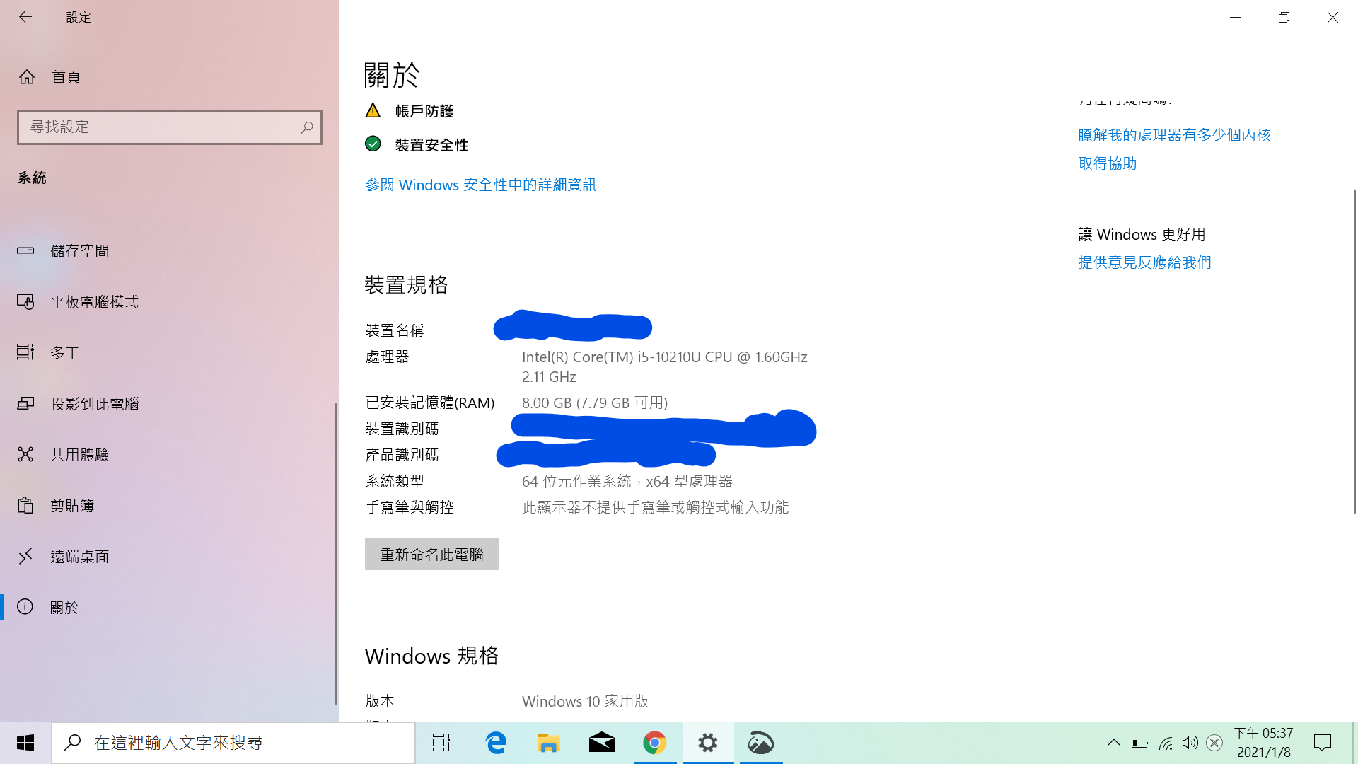Check the battery icon in the system tray
This screenshot has height=764, width=1358.
point(1140,743)
